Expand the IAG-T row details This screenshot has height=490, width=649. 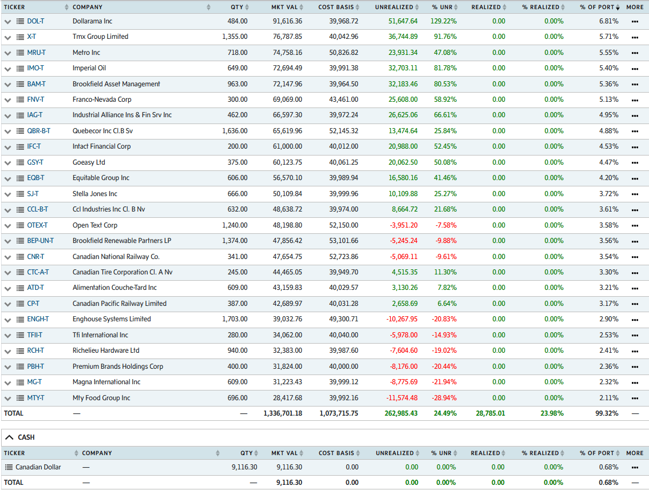pyautogui.click(x=7, y=115)
